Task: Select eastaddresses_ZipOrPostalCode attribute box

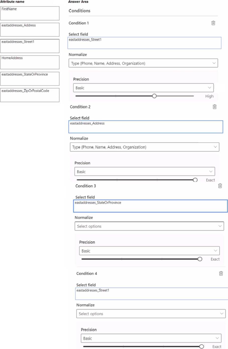Action: click(x=30, y=95)
